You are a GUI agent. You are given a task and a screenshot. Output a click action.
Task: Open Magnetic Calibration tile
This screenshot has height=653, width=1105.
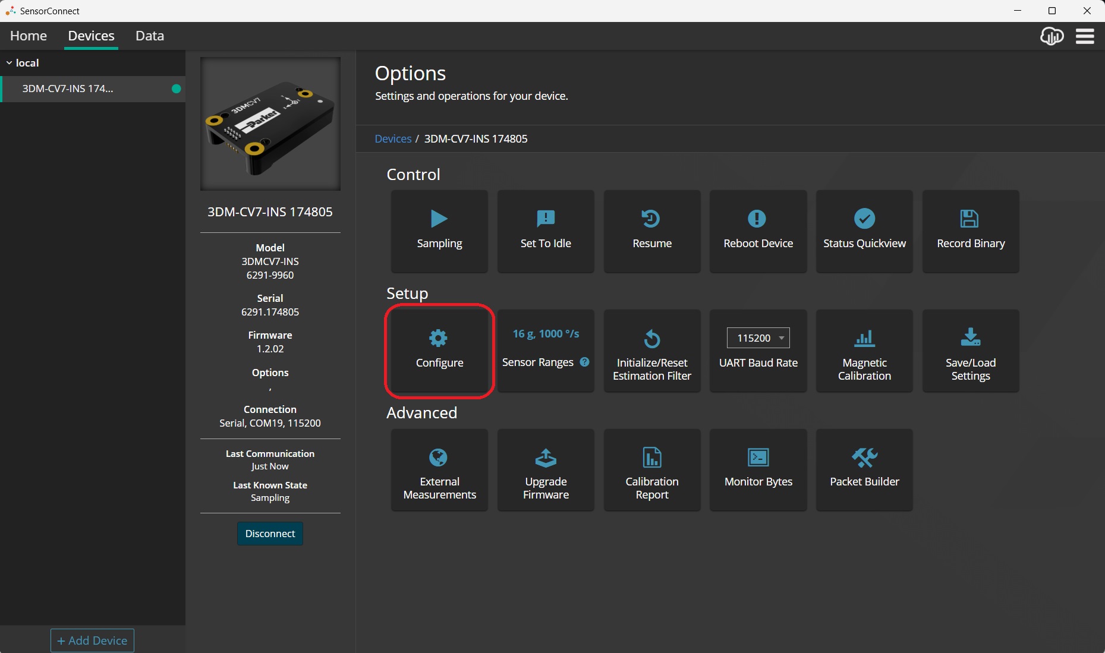tap(864, 351)
